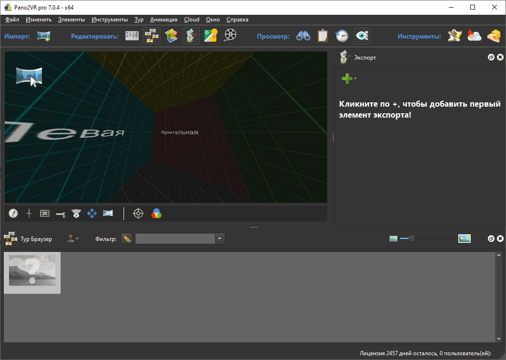This screenshot has width=506, height=360.
Task: Click the import panorama icon in the toolbar
Action: (x=44, y=36)
